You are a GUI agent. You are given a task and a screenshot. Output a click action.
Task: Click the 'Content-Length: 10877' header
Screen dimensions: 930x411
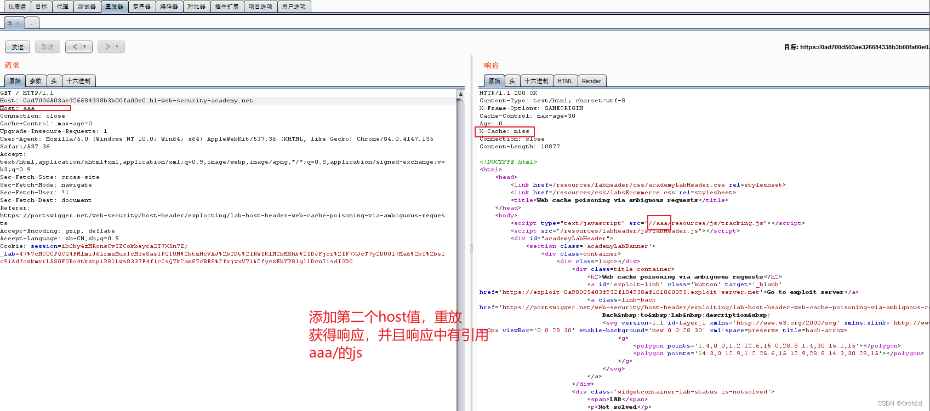click(x=520, y=147)
